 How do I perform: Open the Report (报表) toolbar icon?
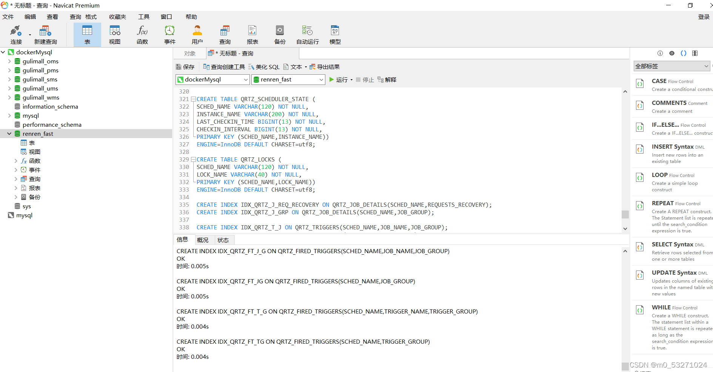tap(253, 35)
